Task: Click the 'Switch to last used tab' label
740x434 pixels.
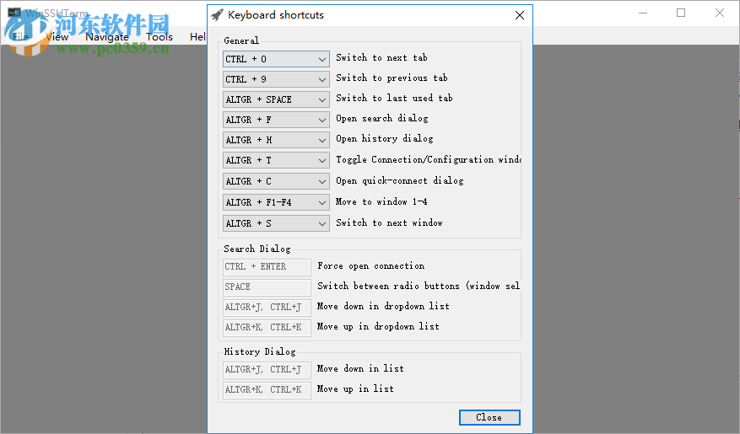Action: click(x=394, y=99)
